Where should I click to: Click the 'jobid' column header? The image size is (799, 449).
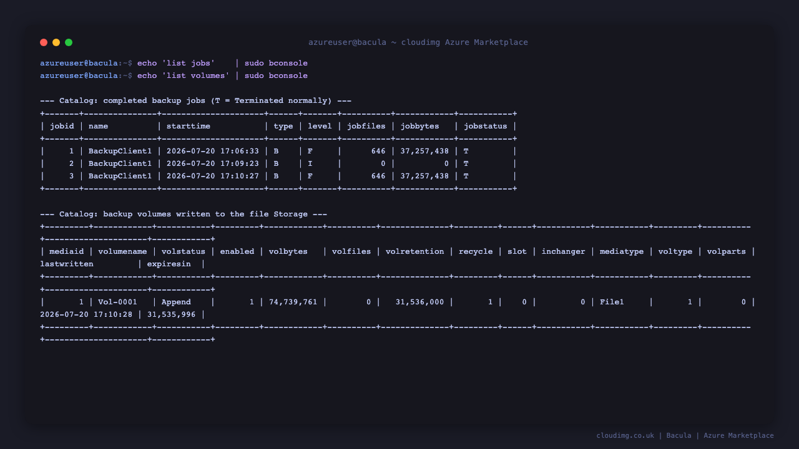tap(62, 127)
